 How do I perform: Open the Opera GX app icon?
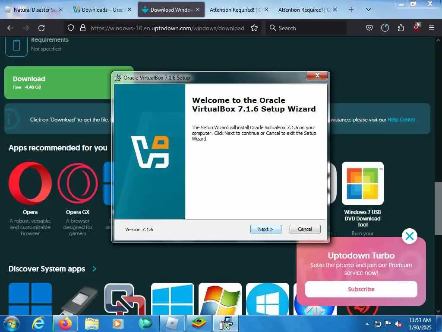tap(78, 183)
